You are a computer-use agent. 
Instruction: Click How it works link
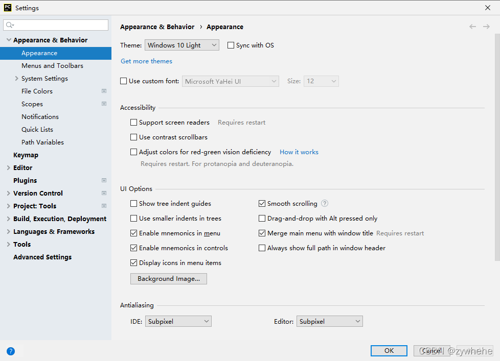coord(299,152)
